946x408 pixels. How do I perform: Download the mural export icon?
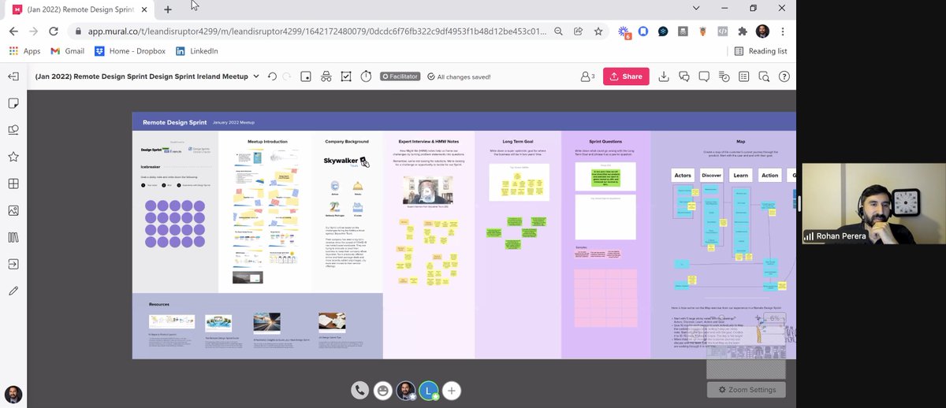664,76
